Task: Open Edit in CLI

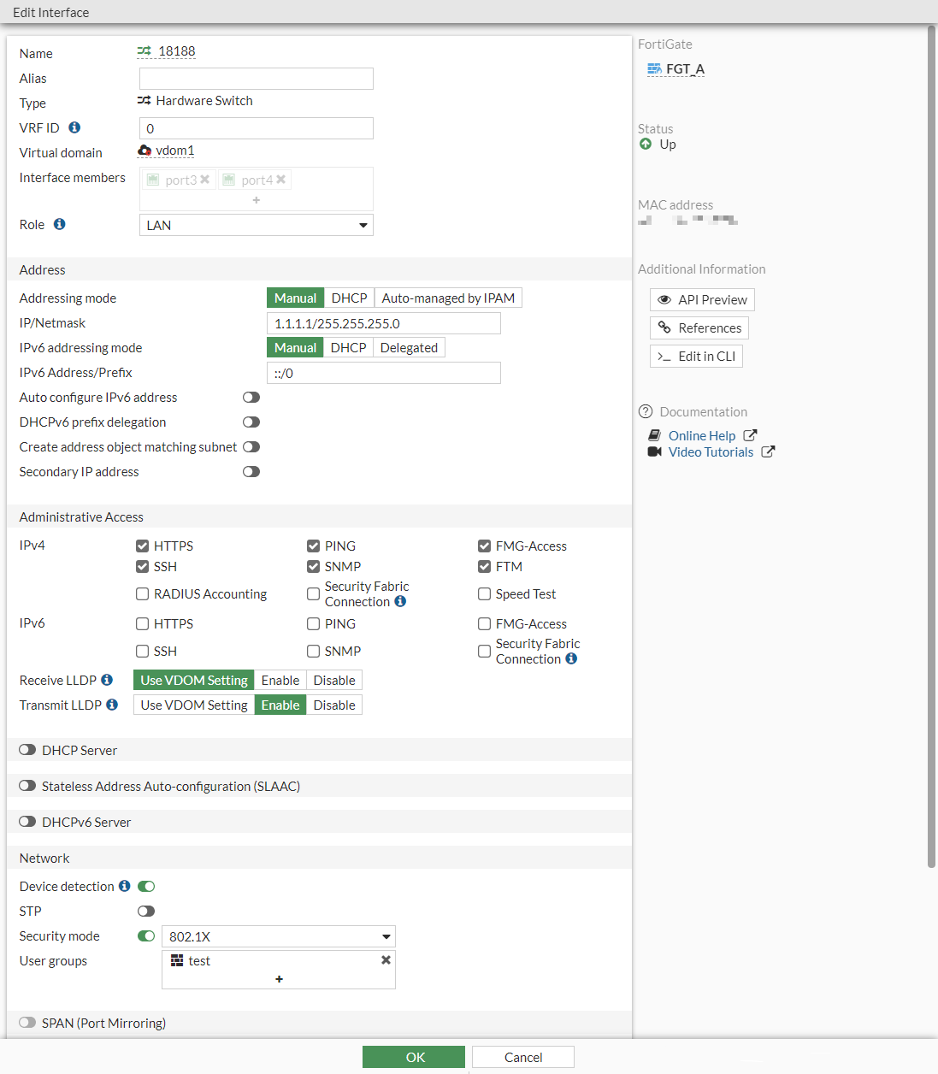Action: pyautogui.click(x=696, y=356)
